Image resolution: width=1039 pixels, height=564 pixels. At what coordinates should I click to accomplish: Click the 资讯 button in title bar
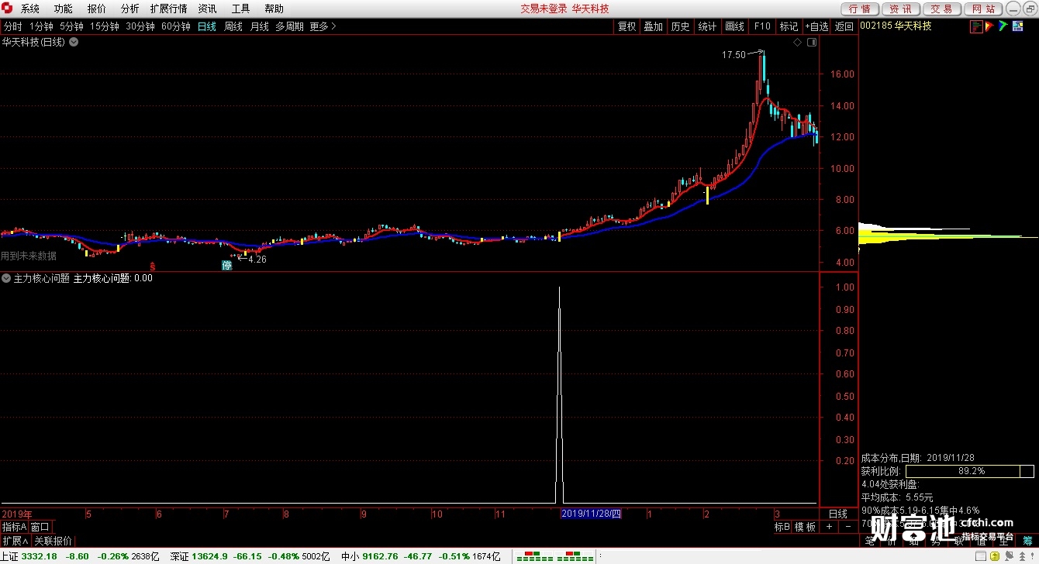[x=900, y=9]
